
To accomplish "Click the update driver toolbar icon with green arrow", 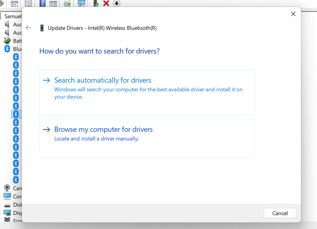I will coord(96,3).
